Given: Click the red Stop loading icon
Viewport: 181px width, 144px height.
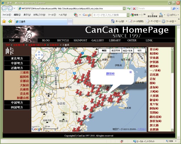Looking at the screenshot, I should point(134,8).
